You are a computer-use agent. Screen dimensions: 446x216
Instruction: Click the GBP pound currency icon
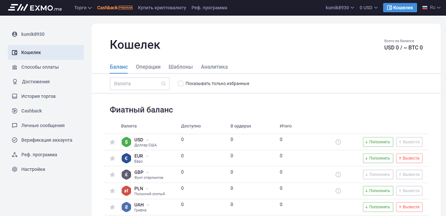(x=126, y=174)
